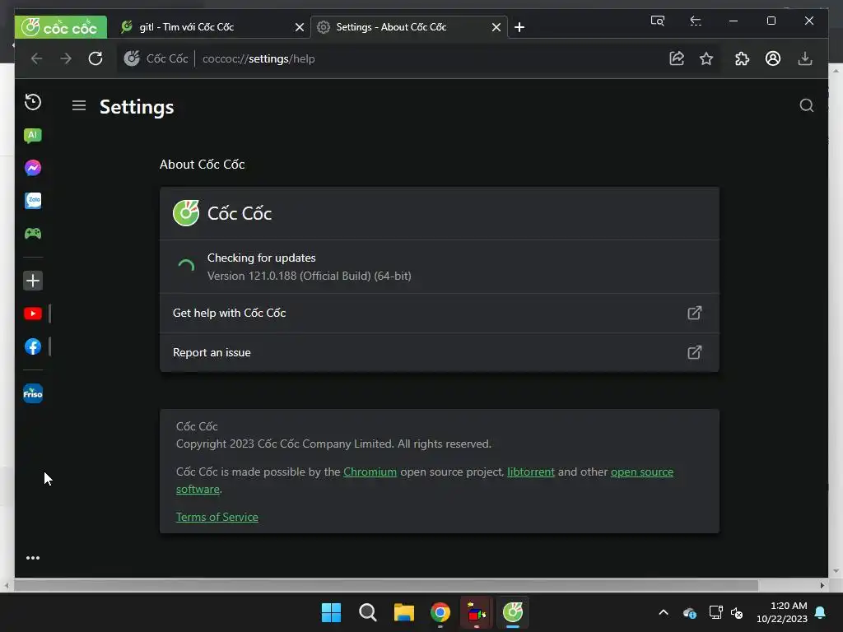Click the copyright 2023 Cốc Cốc Company text
The width and height of the screenshot is (843, 632).
pyautogui.click(x=333, y=444)
